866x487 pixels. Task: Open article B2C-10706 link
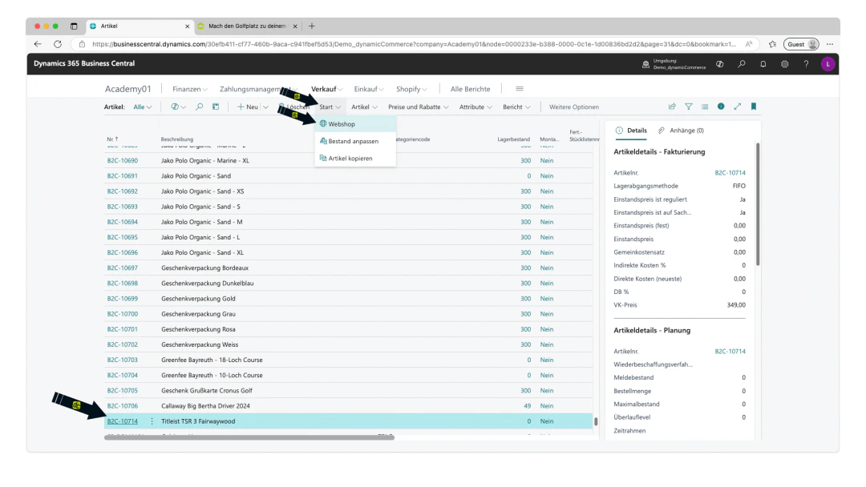[x=122, y=406]
